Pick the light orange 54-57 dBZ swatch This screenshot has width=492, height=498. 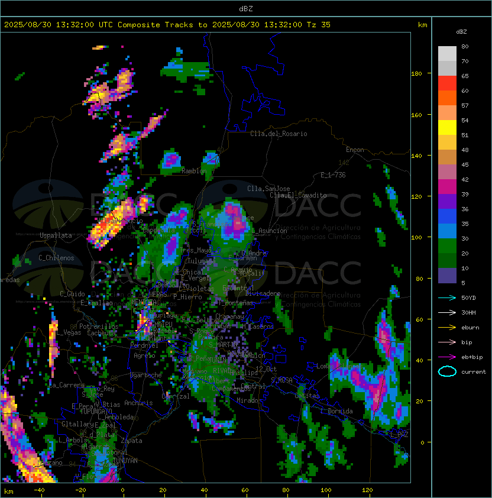click(x=447, y=113)
